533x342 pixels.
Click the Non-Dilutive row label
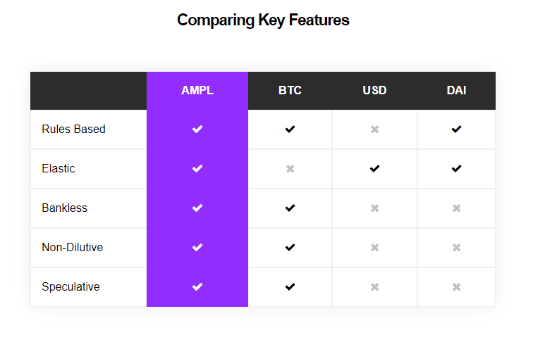pos(72,247)
